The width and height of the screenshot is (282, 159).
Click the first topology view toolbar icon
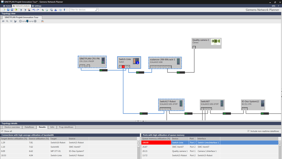pyautogui.click(x=3, y=21)
